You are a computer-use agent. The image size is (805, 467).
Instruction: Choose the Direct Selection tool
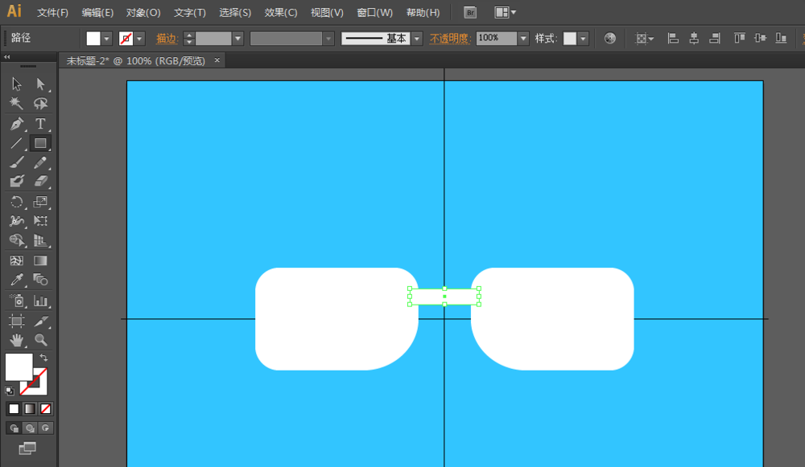tap(40, 84)
